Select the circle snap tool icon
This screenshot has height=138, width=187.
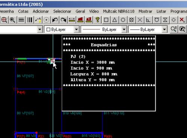(123, 20)
